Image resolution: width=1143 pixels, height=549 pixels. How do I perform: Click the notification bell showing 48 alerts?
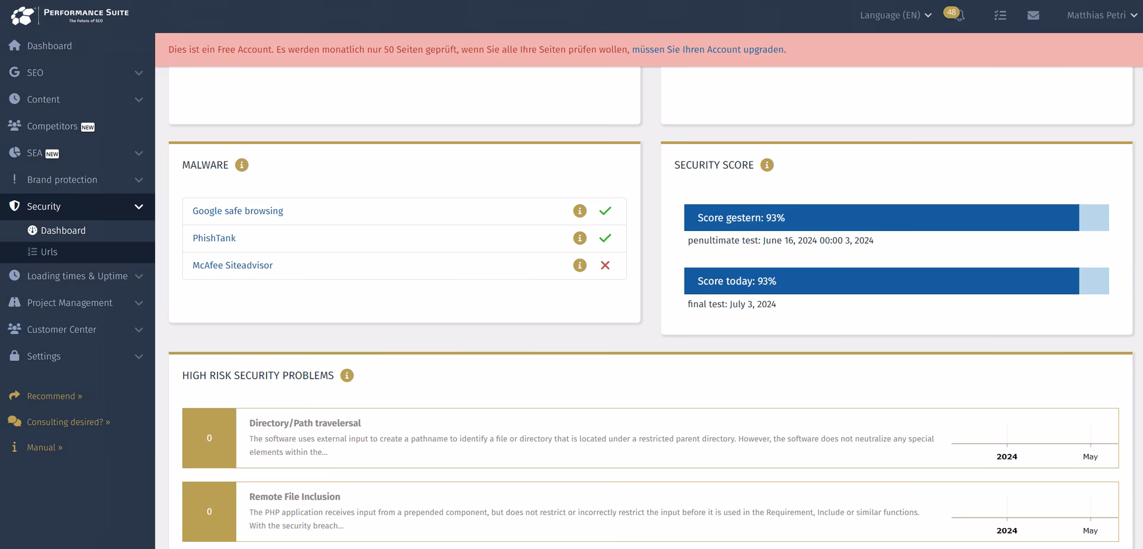click(955, 14)
